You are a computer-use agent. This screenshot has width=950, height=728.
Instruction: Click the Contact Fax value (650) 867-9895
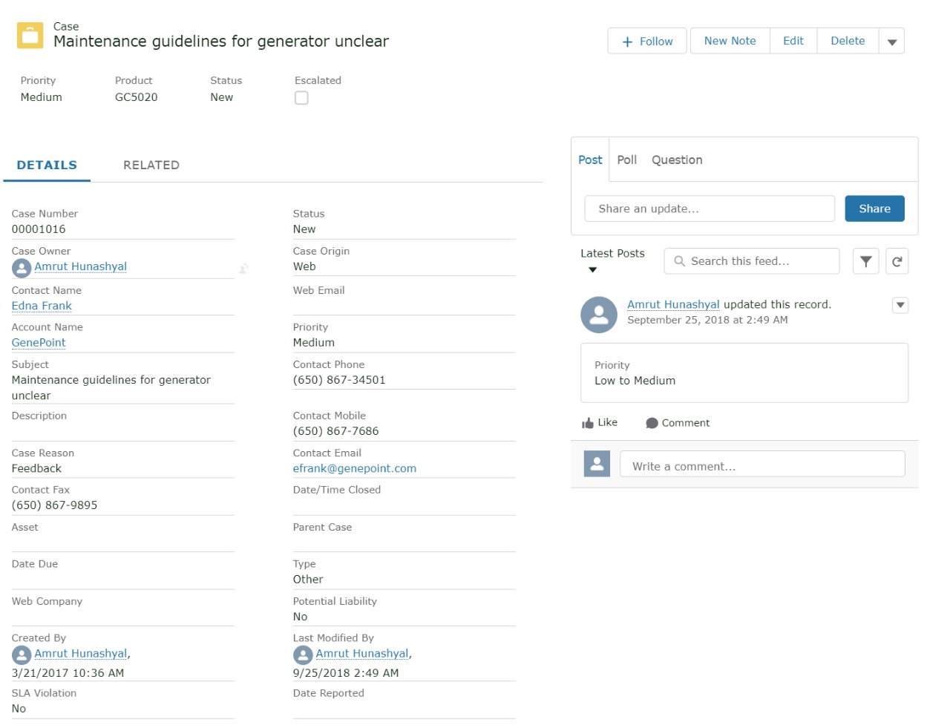click(55, 505)
